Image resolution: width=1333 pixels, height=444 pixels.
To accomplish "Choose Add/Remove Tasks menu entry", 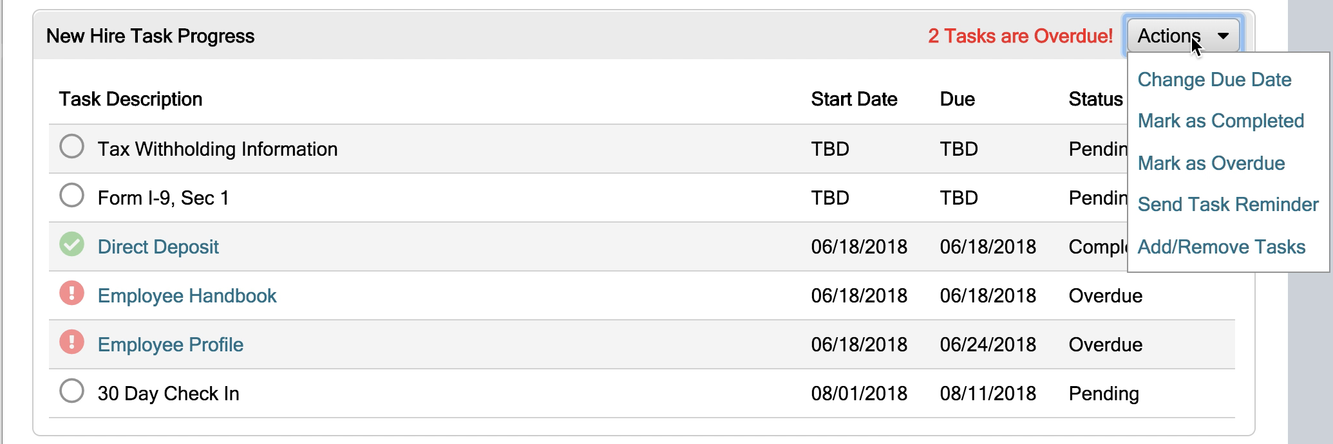I will click(x=1221, y=247).
